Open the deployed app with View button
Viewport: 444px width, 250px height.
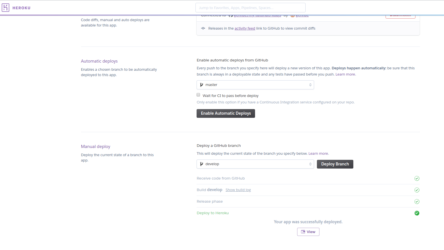coord(308,232)
